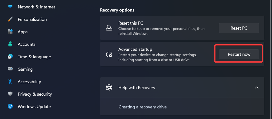The width and height of the screenshot is (272, 119).
Task: Click the Accounts person icon
Action: click(x=10, y=44)
